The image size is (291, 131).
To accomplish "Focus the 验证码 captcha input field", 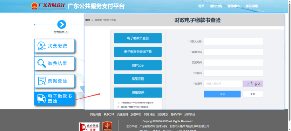I will coord(223,84).
